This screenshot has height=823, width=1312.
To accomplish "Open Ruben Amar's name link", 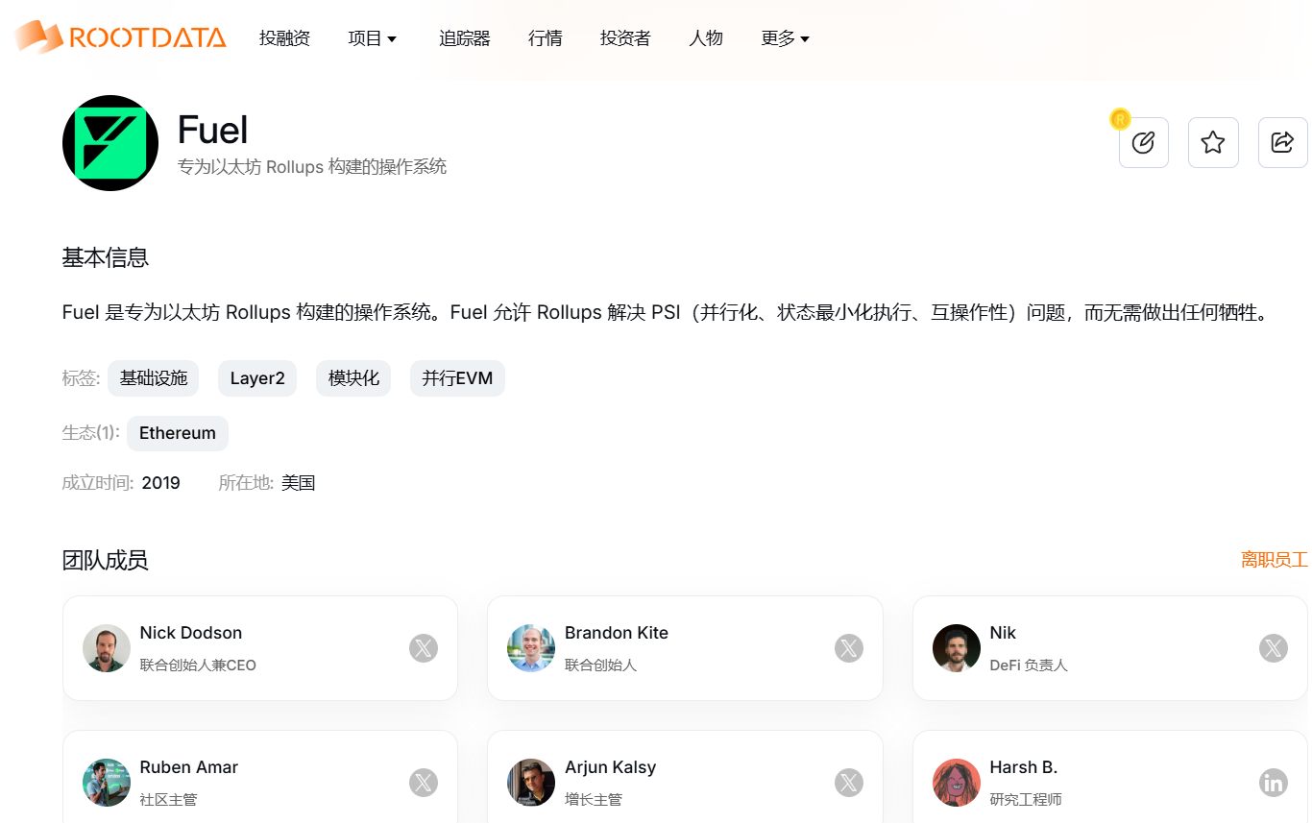I will click(x=189, y=767).
